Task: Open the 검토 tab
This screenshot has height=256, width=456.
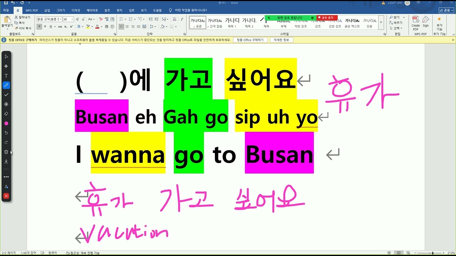Action: [x=131, y=10]
